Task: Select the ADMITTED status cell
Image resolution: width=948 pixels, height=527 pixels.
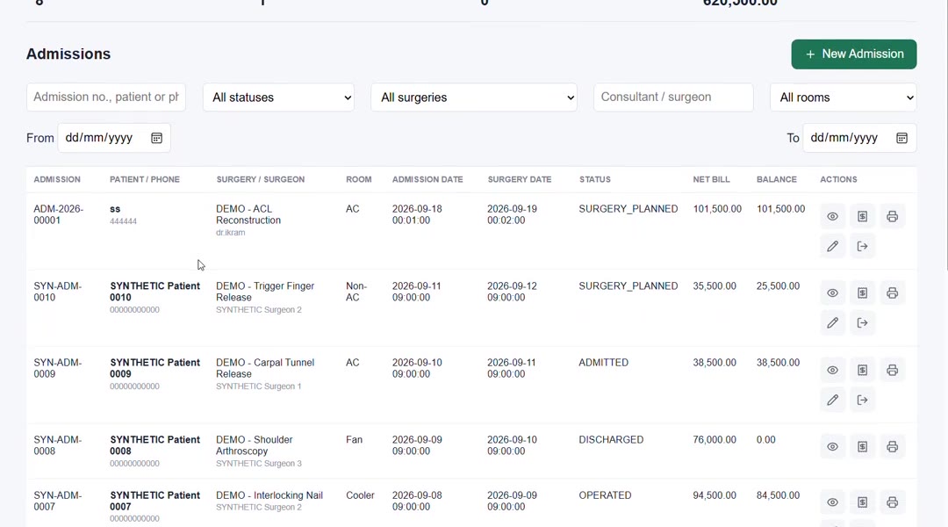Action: (x=603, y=363)
